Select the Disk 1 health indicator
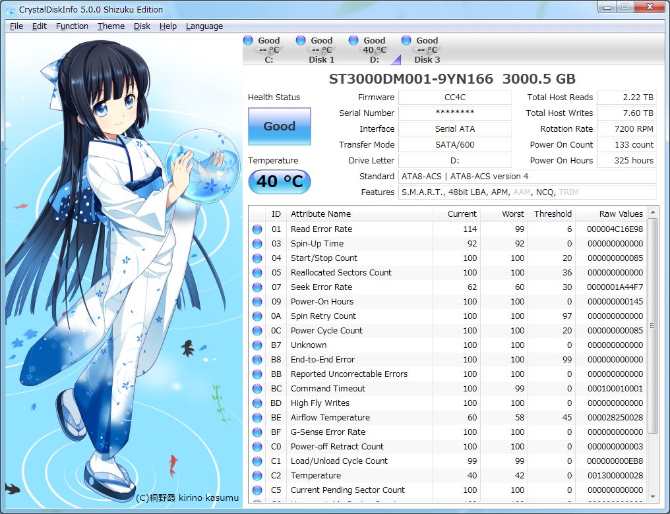 point(300,40)
